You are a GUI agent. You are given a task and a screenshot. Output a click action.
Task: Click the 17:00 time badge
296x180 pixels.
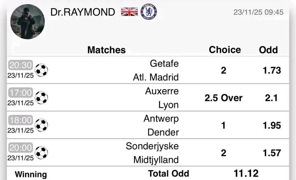coord(20,93)
